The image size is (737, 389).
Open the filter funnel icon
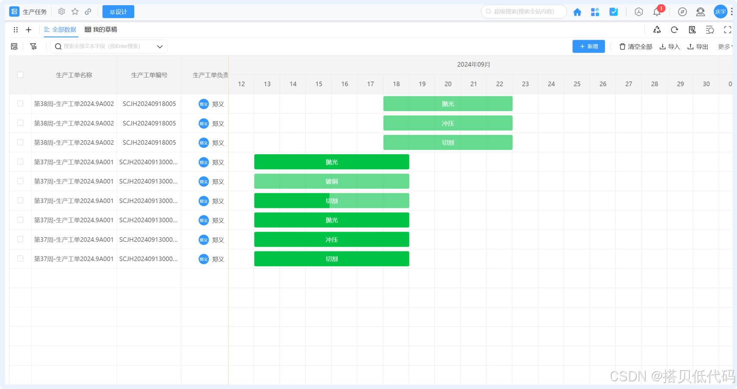[x=33, y=47]
